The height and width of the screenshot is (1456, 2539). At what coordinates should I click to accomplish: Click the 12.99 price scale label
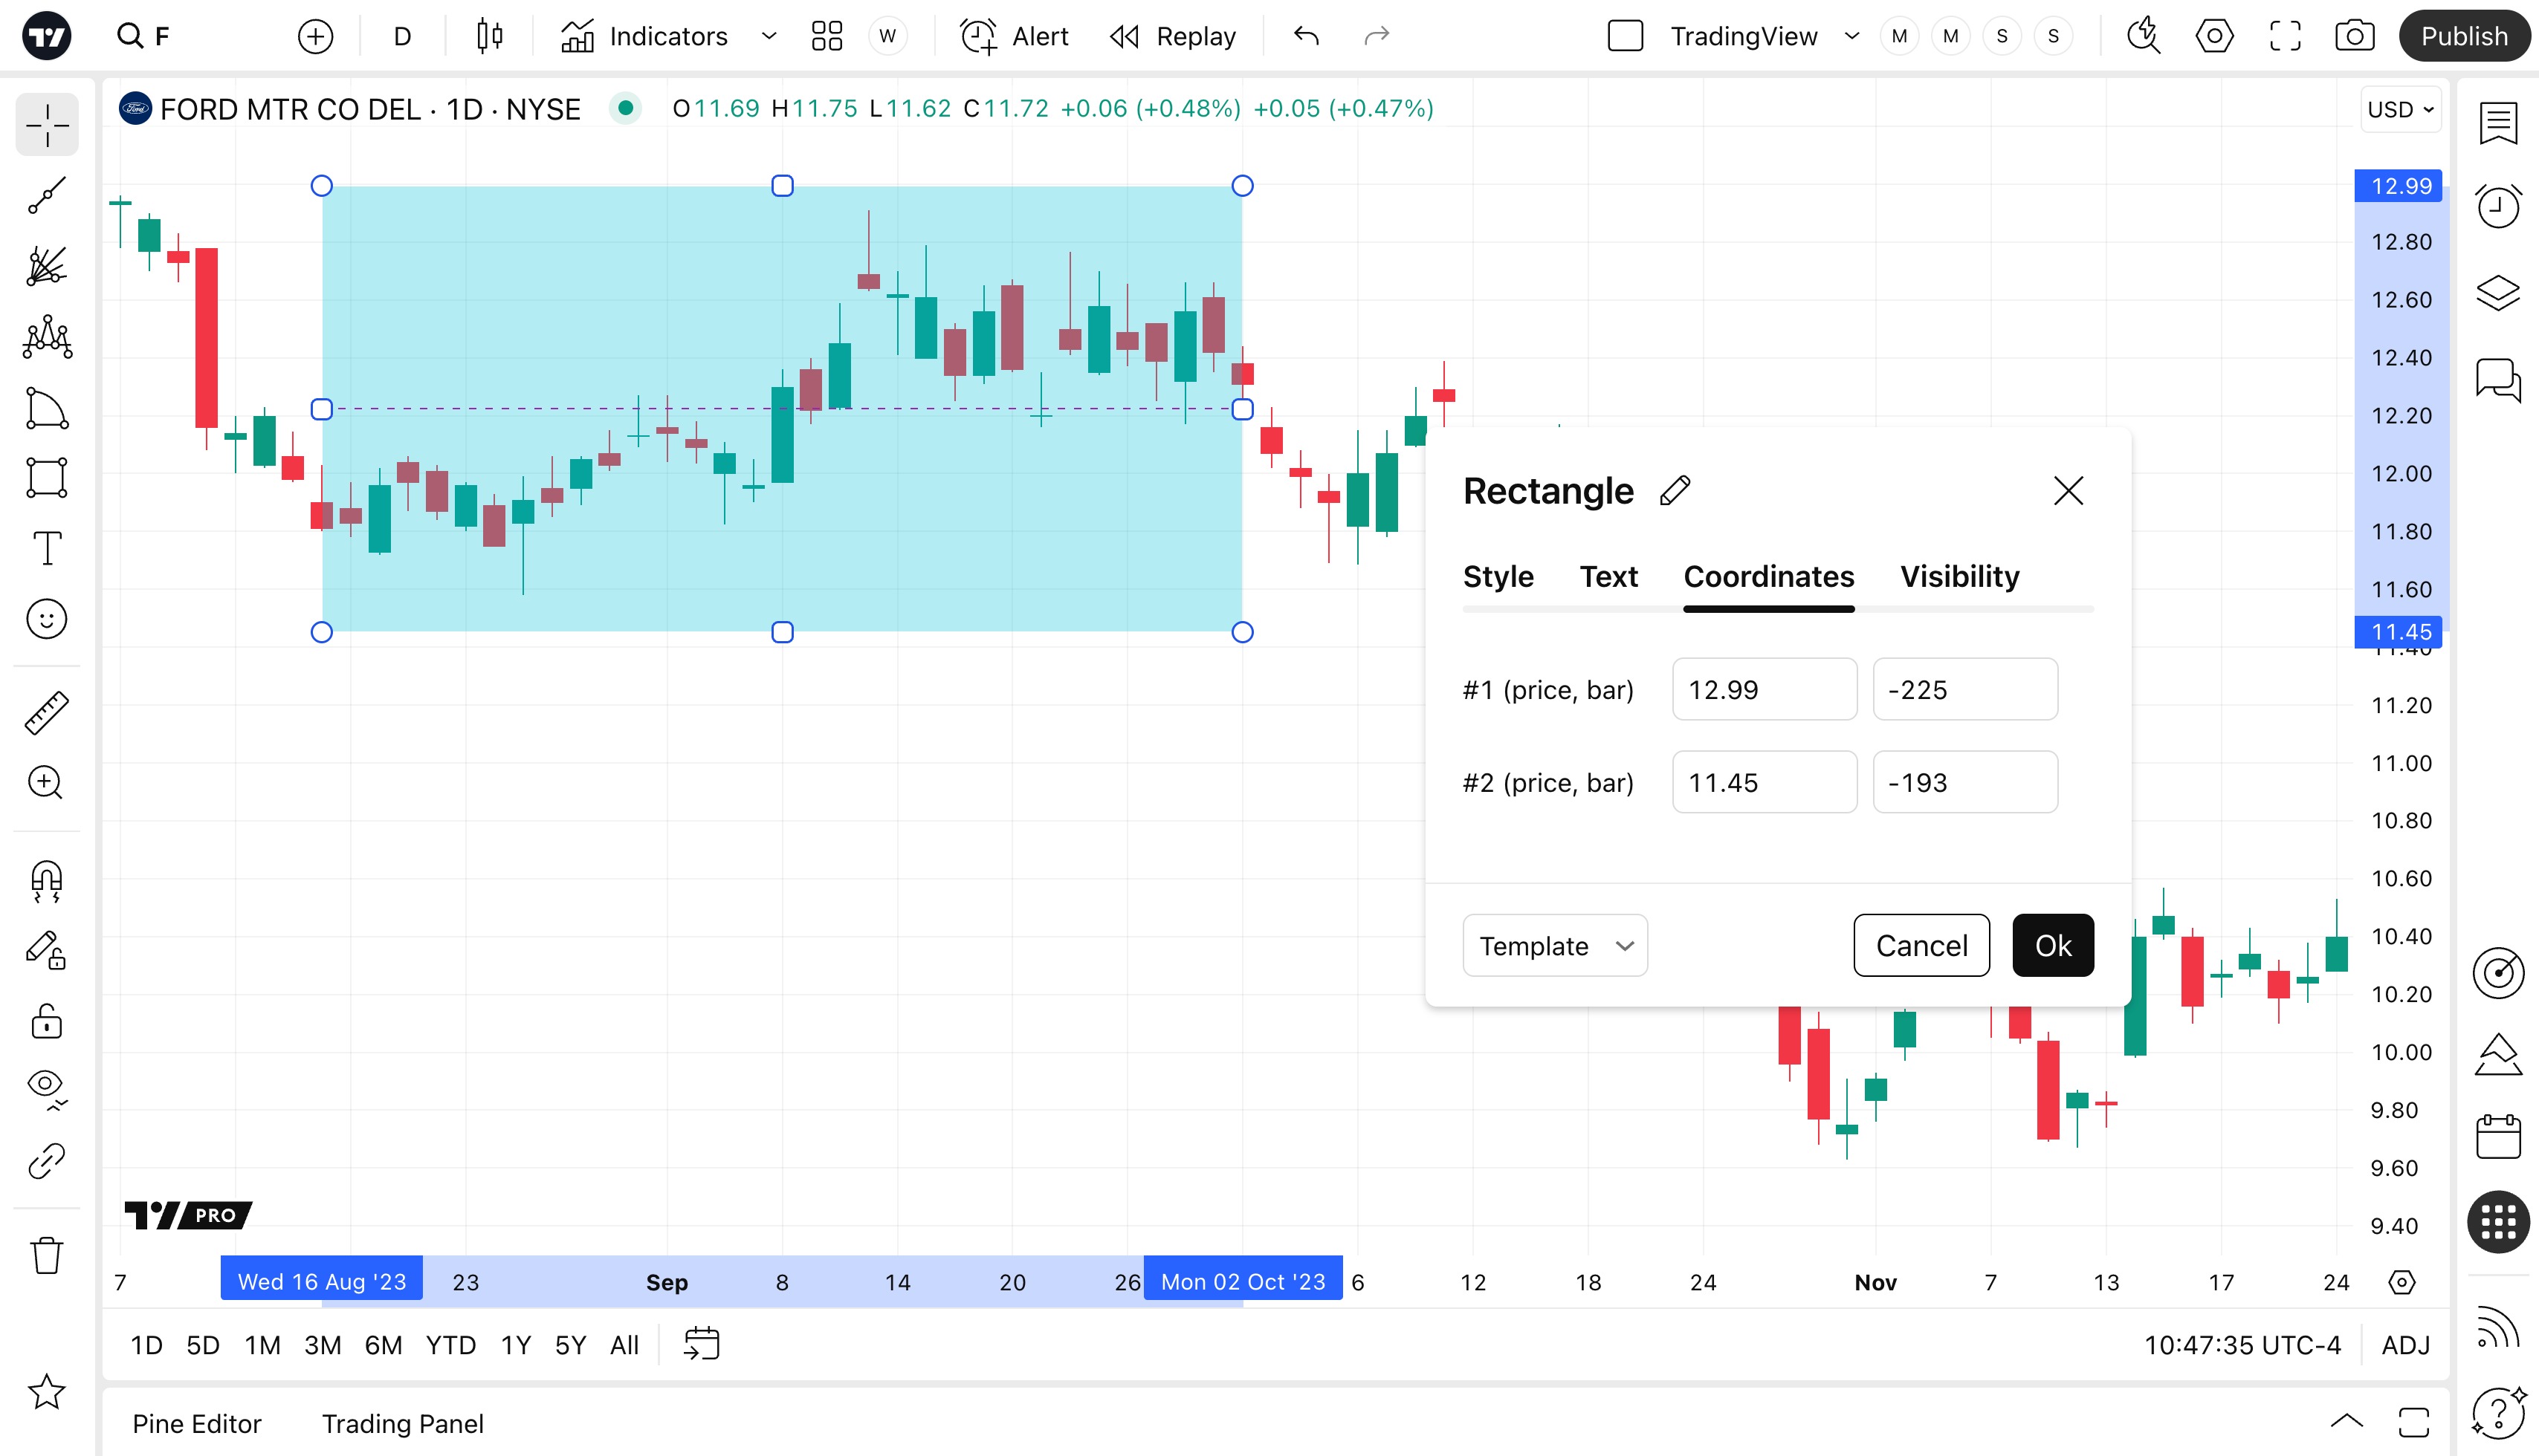(x=2399, y=186)
